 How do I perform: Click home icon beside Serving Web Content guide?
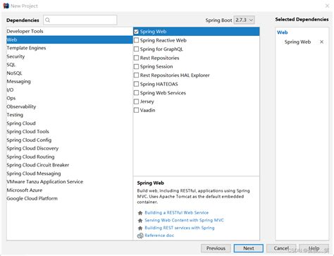click(x=140, y=221)
